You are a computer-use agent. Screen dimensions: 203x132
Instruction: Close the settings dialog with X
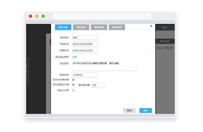[x=151, y=26]
